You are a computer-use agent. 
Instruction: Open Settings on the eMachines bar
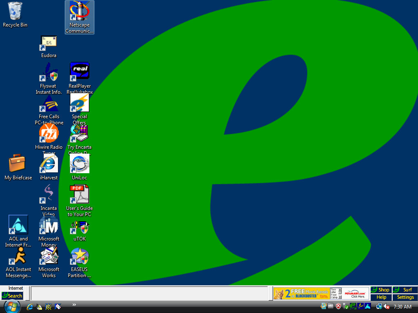405,297
